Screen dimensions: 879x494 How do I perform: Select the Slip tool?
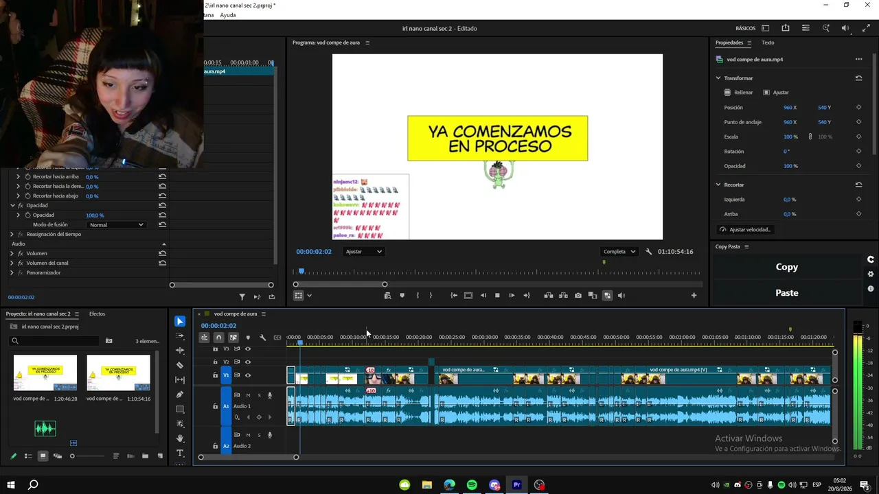pos(180,379)
